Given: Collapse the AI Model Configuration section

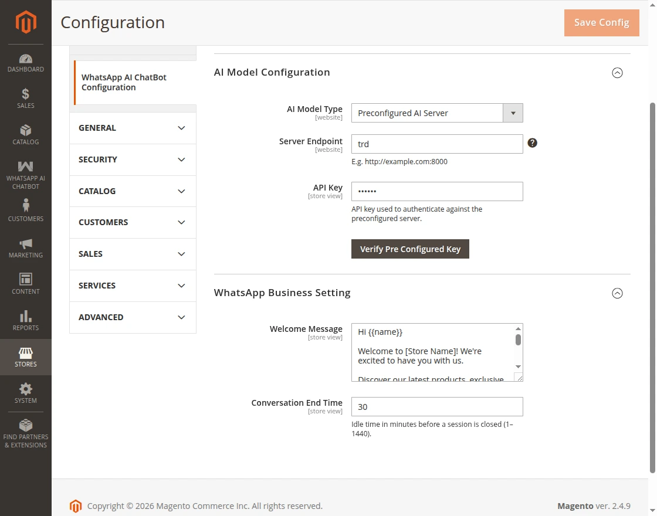Looking at the screenshot, I should [x=617, y=73].
